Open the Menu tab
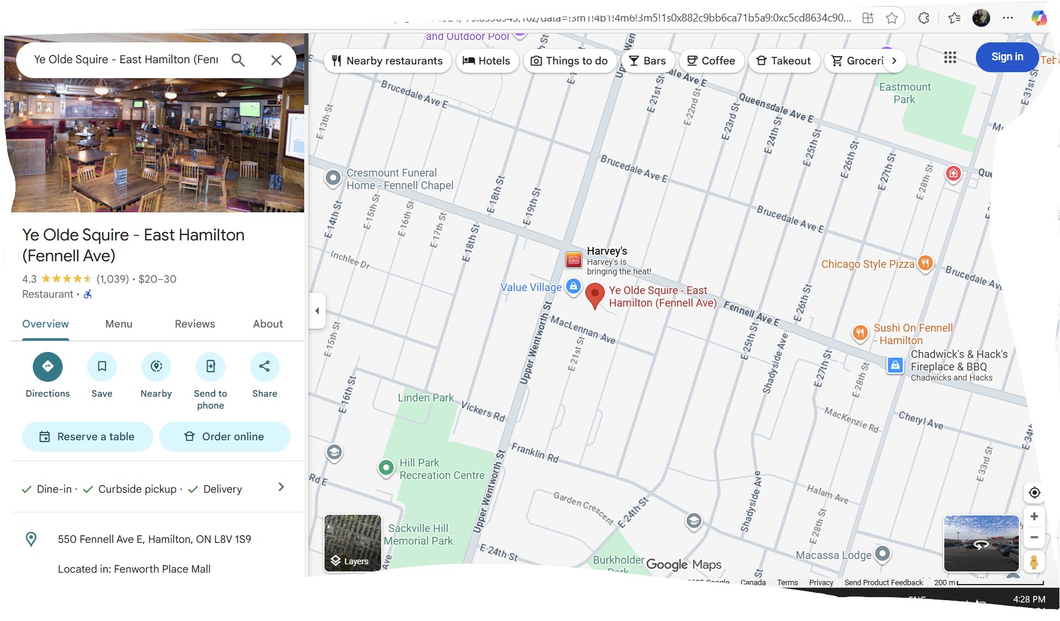Image resolution: width=1060 pixels, height=621 pixels. [x=119, y=324]
